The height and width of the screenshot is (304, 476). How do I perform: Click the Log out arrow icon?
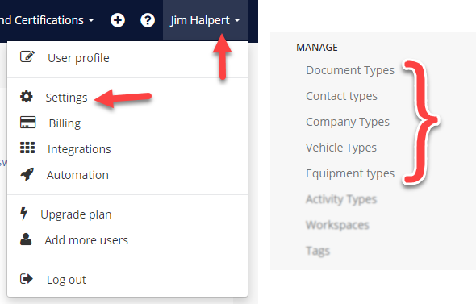(27, 279)
